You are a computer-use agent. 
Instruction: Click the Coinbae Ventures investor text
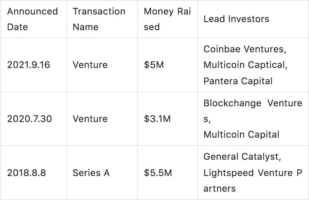(x=245, y=49)
